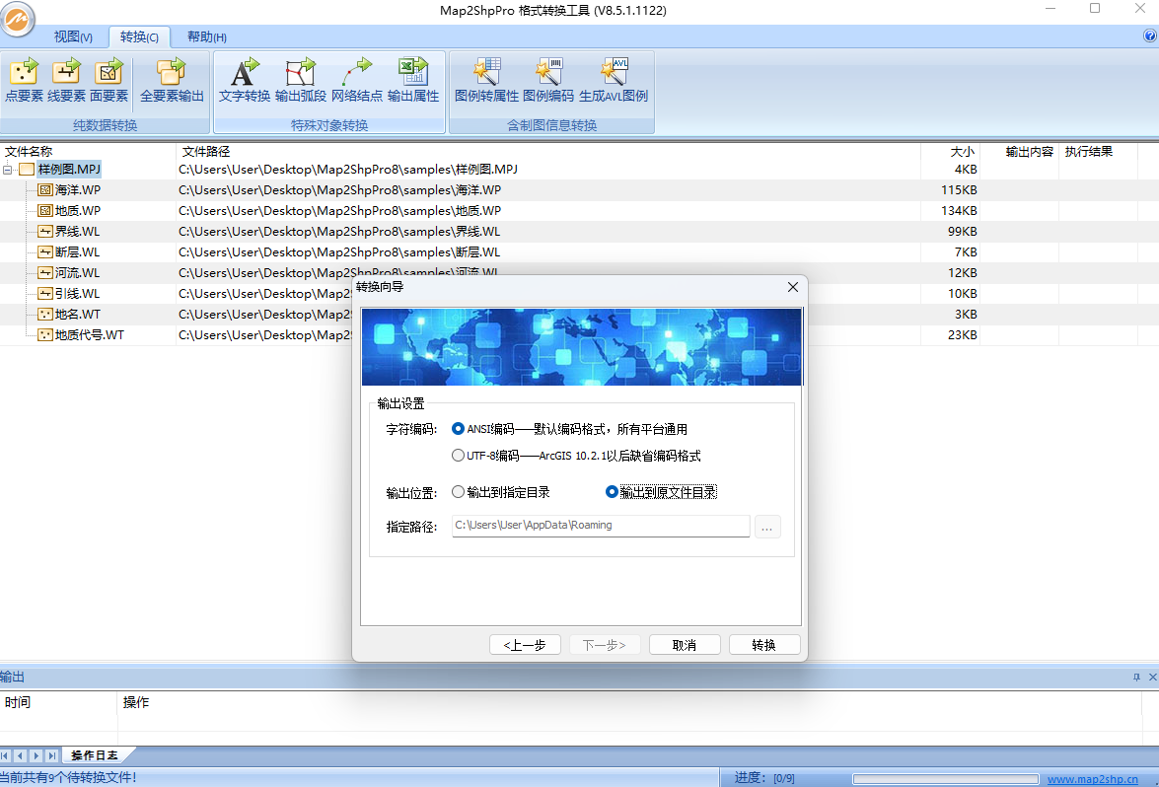Viewport: 1159px width, 787px height.
Task: Open the 帮助(H) ribbon tab
Action: [207, 36]
